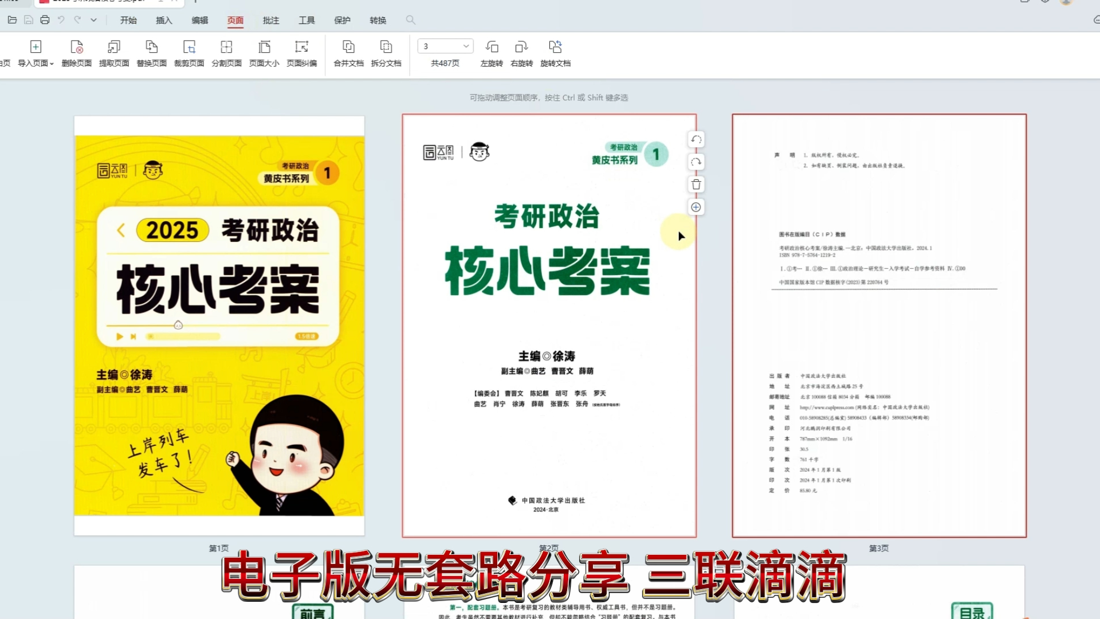Click the 第1页 page label
This screenshot has height=619, width=1100.
click(219, 549)
